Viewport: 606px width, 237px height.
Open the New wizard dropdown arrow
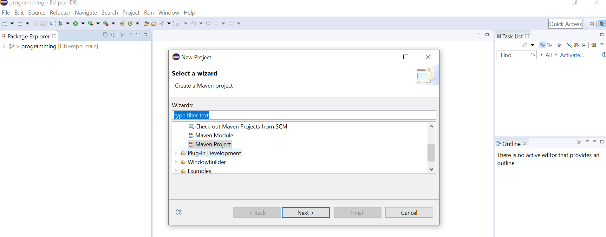point(12,23)
